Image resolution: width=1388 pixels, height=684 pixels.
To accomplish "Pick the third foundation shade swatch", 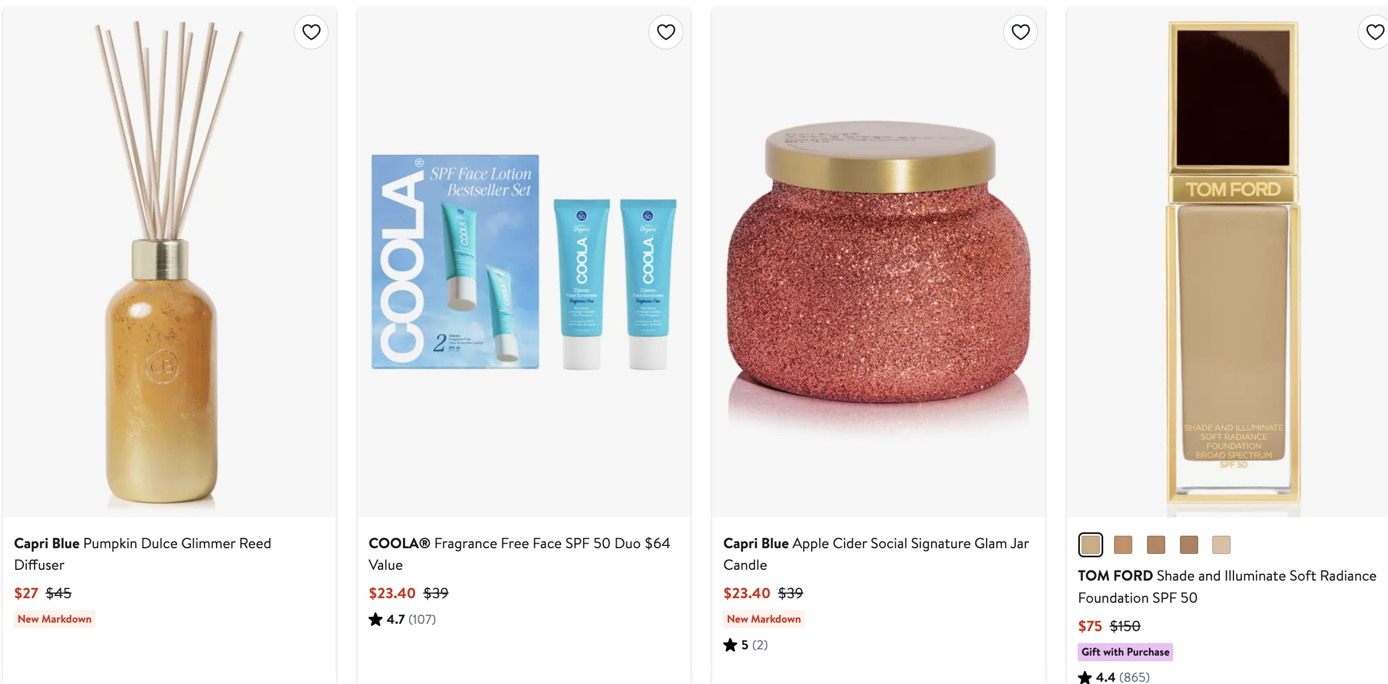I will (1156, 545).
